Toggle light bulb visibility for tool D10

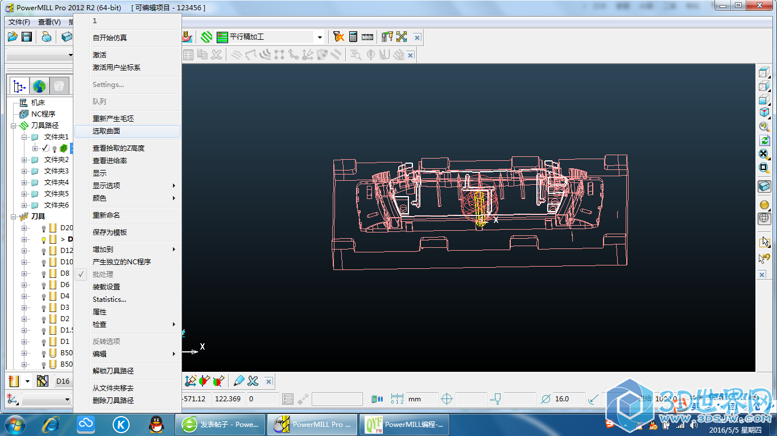click(x=44, y=262)
